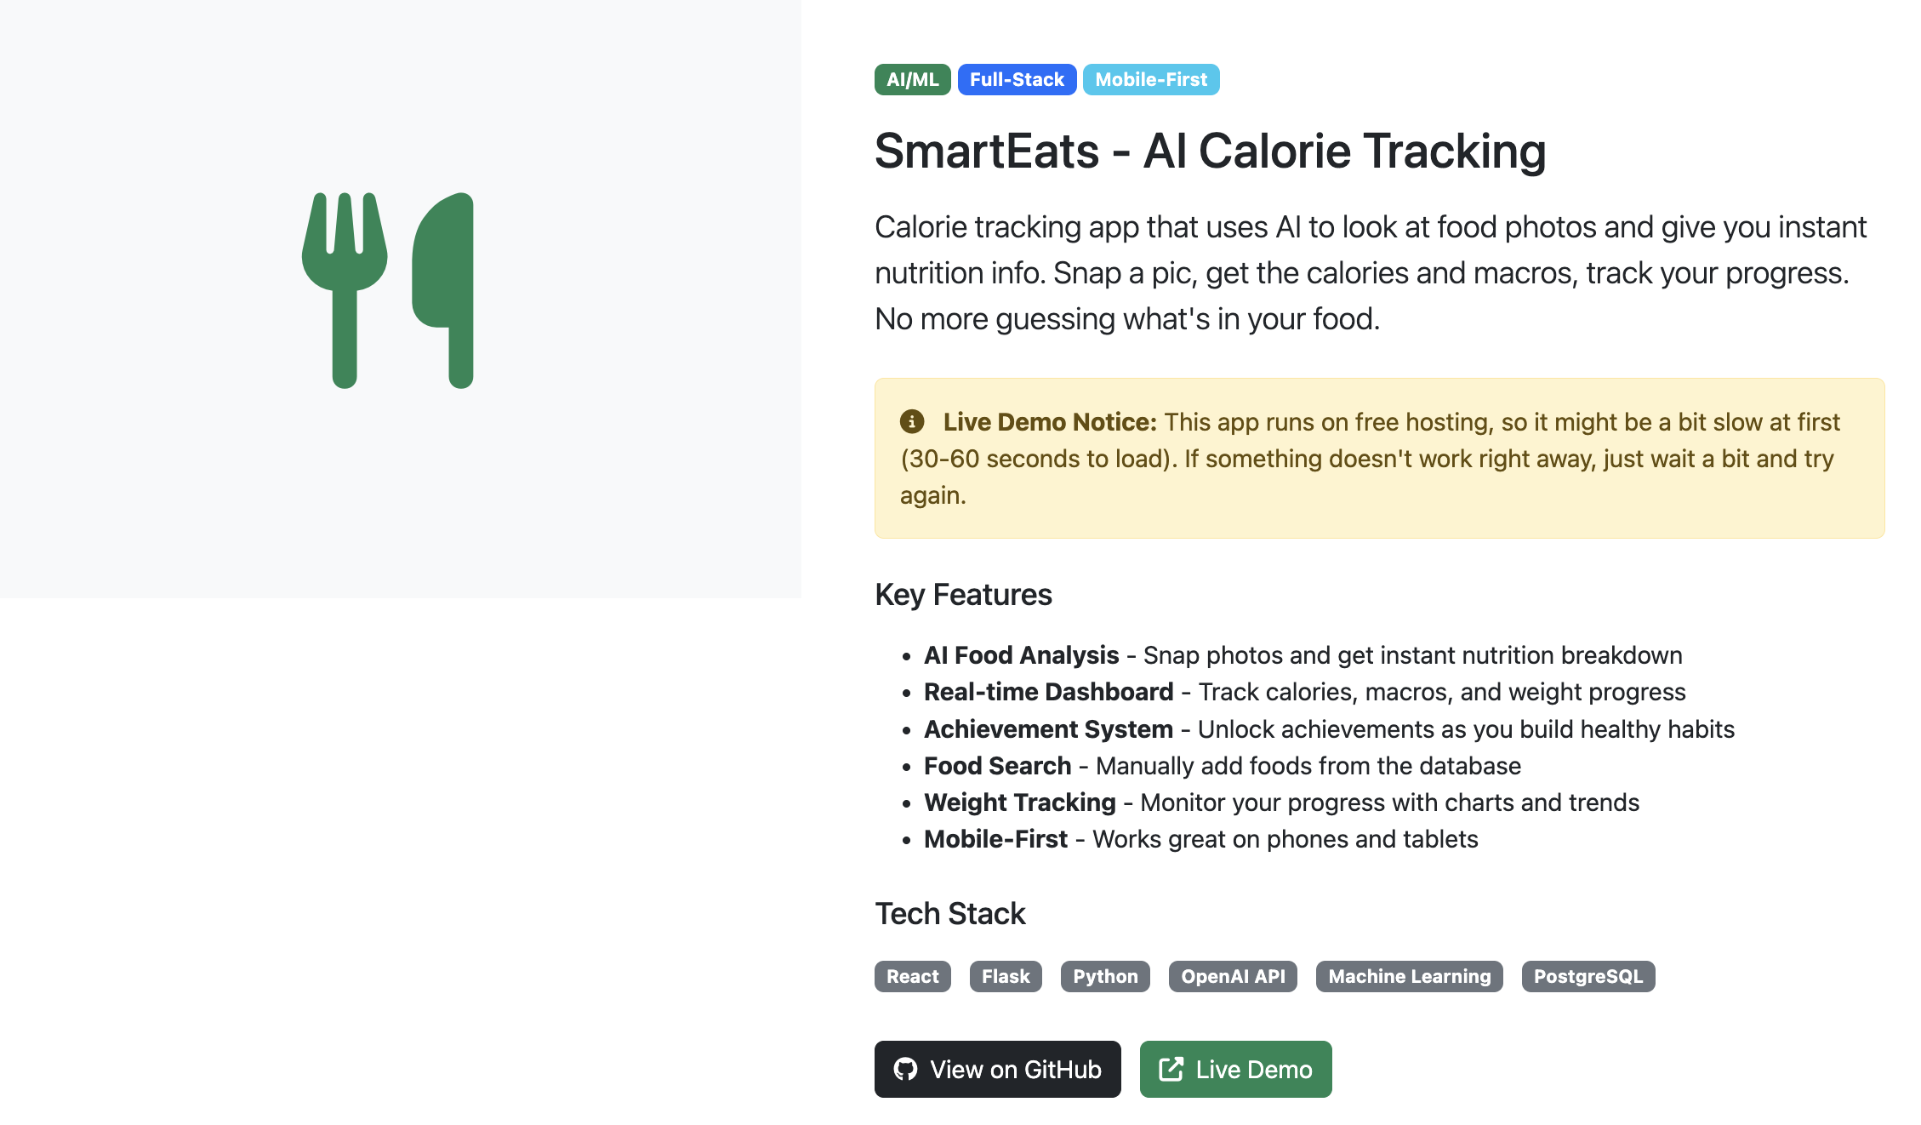Open the View on GitHub button

(997, 1069)
